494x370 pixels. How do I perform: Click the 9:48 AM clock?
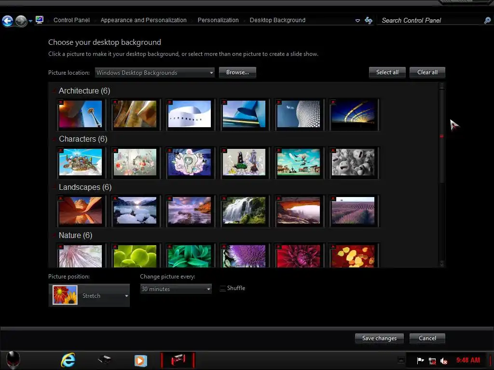(x=468, y=360)
